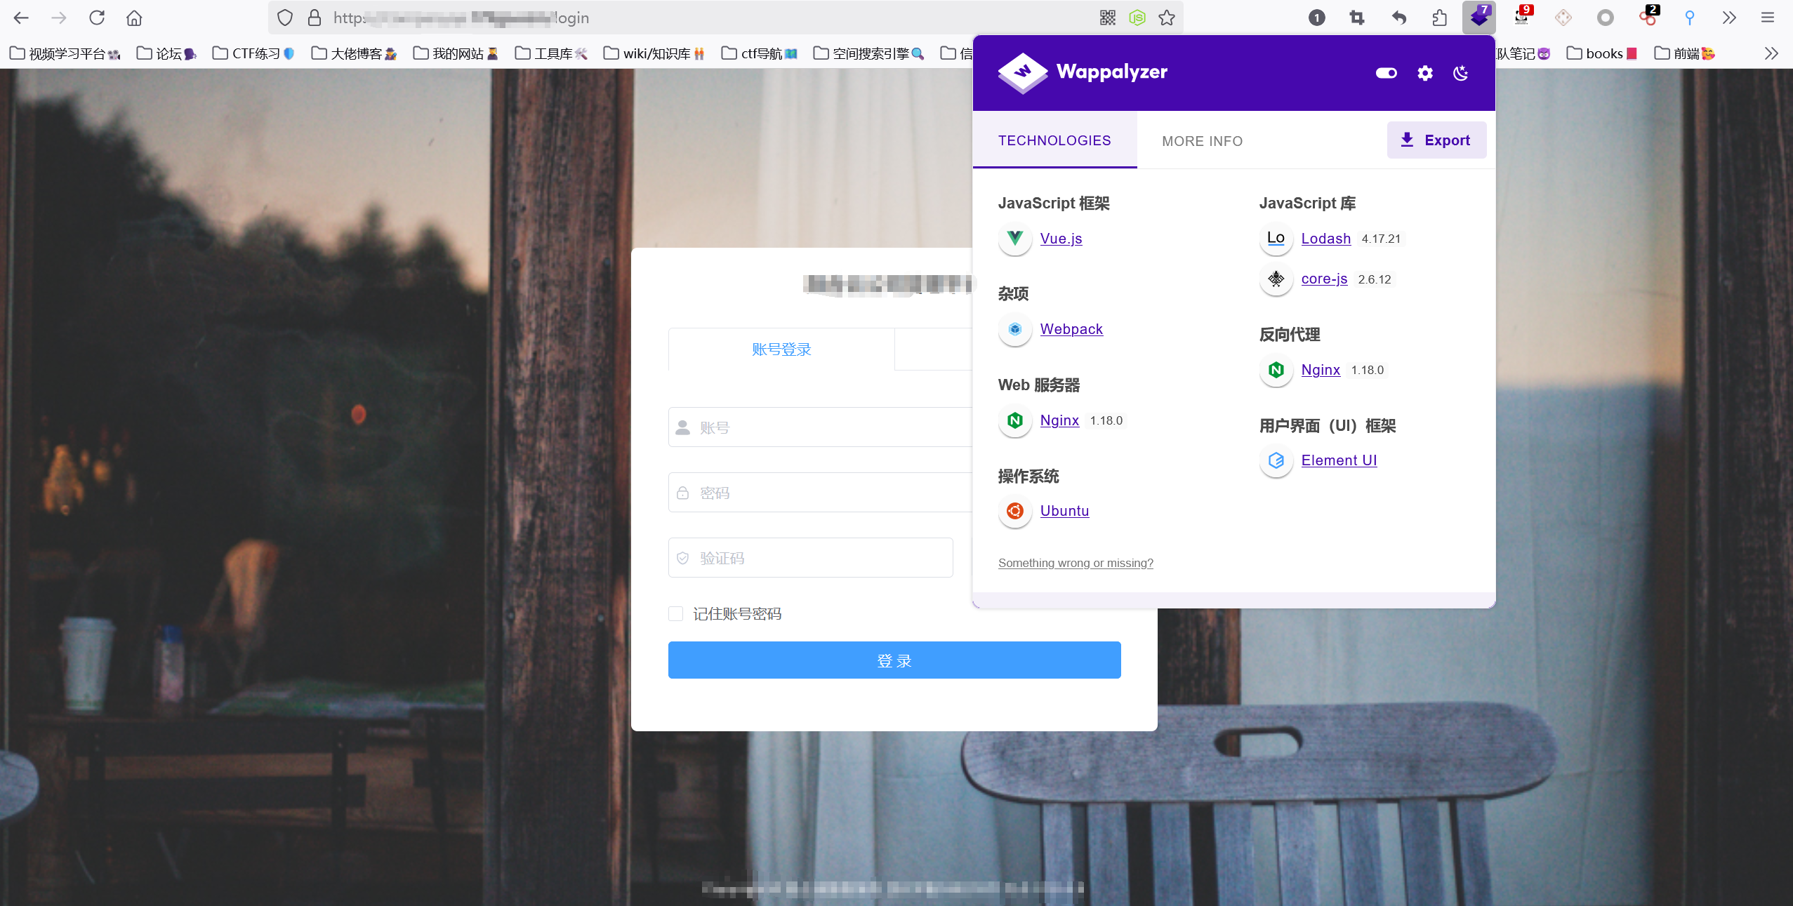Viewport: 1793px width, 906px height.
Task: Expand hidden bookmarks with double chevron
Action: pos(1771,53)
